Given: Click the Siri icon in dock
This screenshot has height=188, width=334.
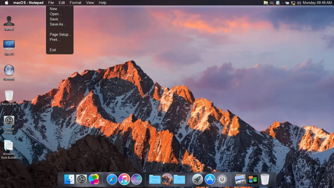Looking at the screenshot, I should click(136, 179).
